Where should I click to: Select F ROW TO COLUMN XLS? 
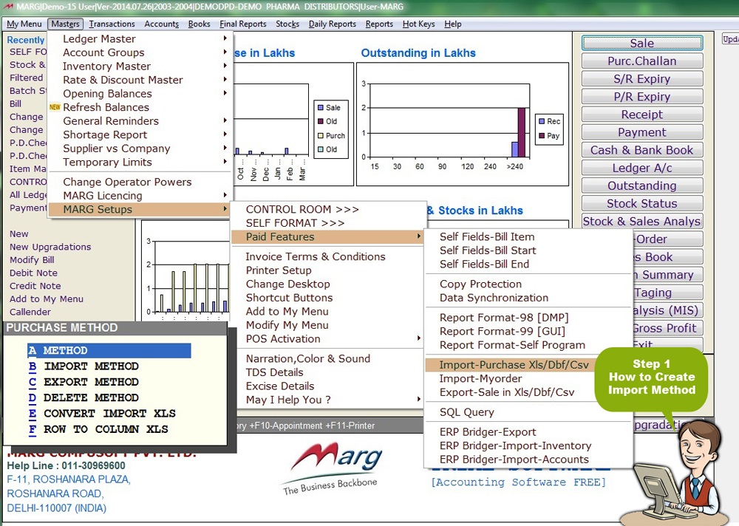(x=98, y=429)
